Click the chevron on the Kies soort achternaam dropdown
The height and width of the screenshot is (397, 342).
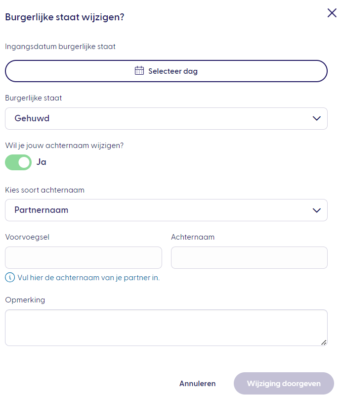point(317,210)
